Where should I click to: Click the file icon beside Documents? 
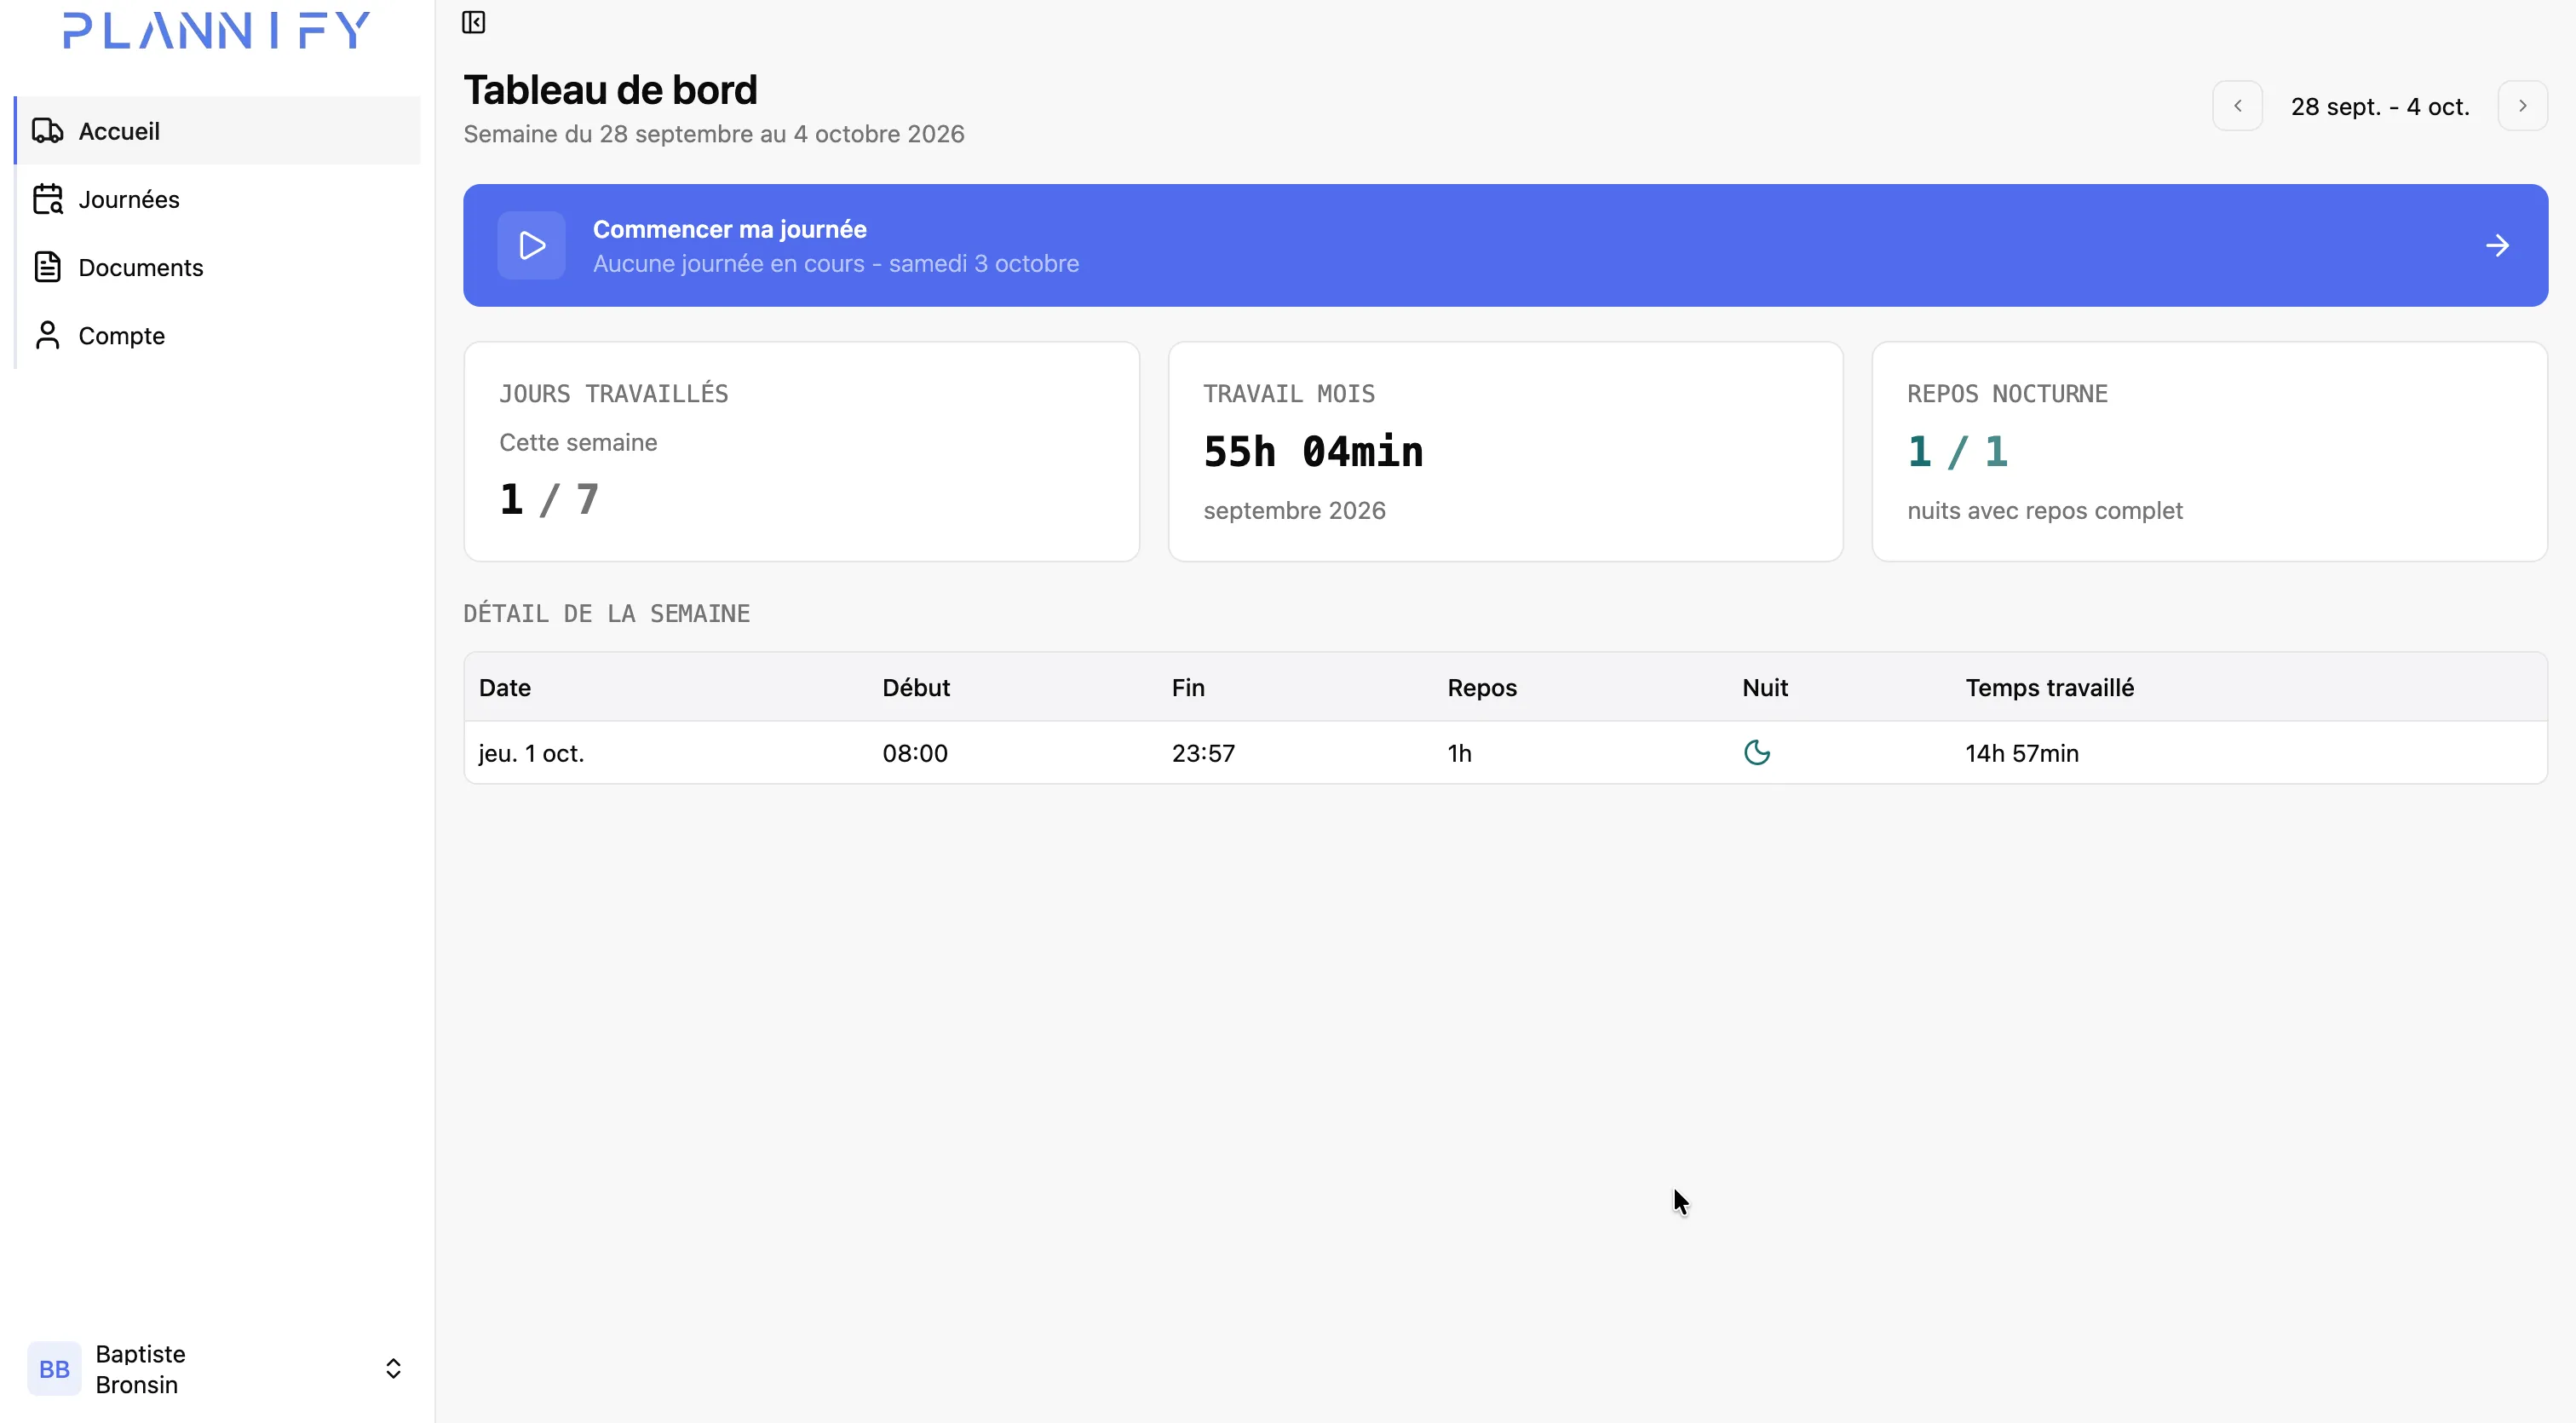pyautogui.click(x=48, y=267)
